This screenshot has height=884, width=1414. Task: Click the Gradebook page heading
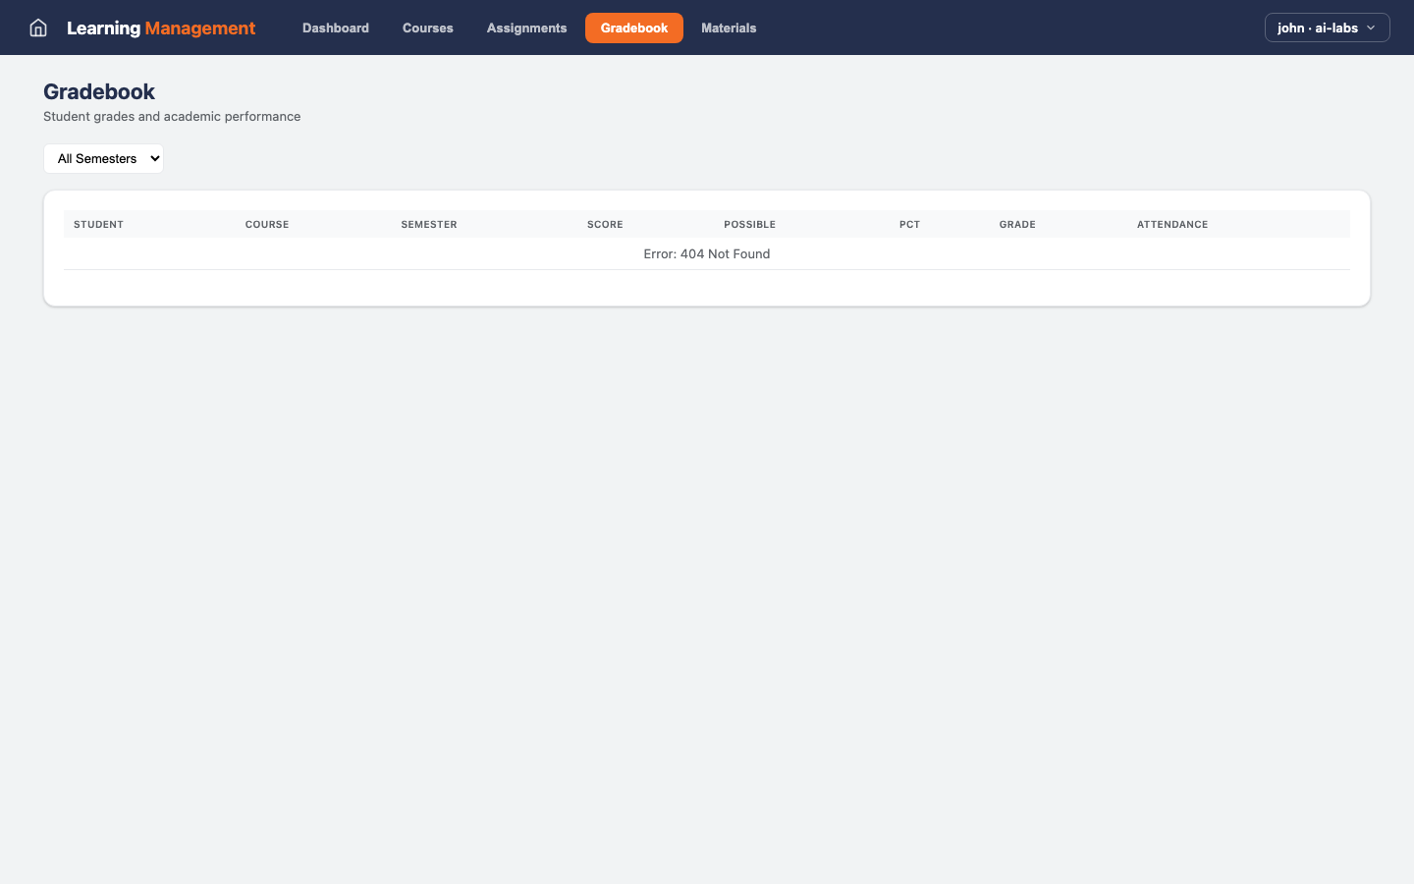tap(98, 91)
